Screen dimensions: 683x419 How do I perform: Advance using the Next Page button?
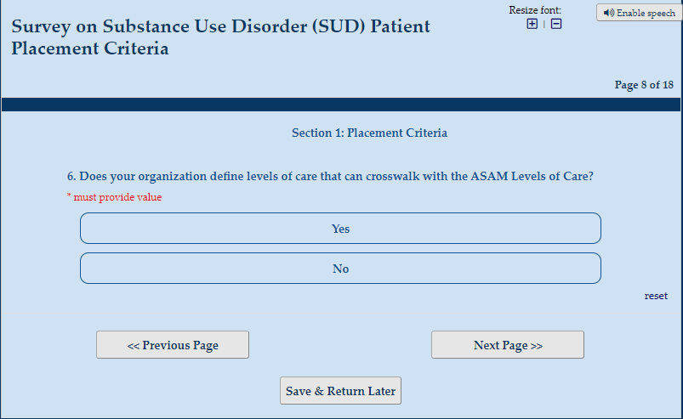[x=508, y=345]
